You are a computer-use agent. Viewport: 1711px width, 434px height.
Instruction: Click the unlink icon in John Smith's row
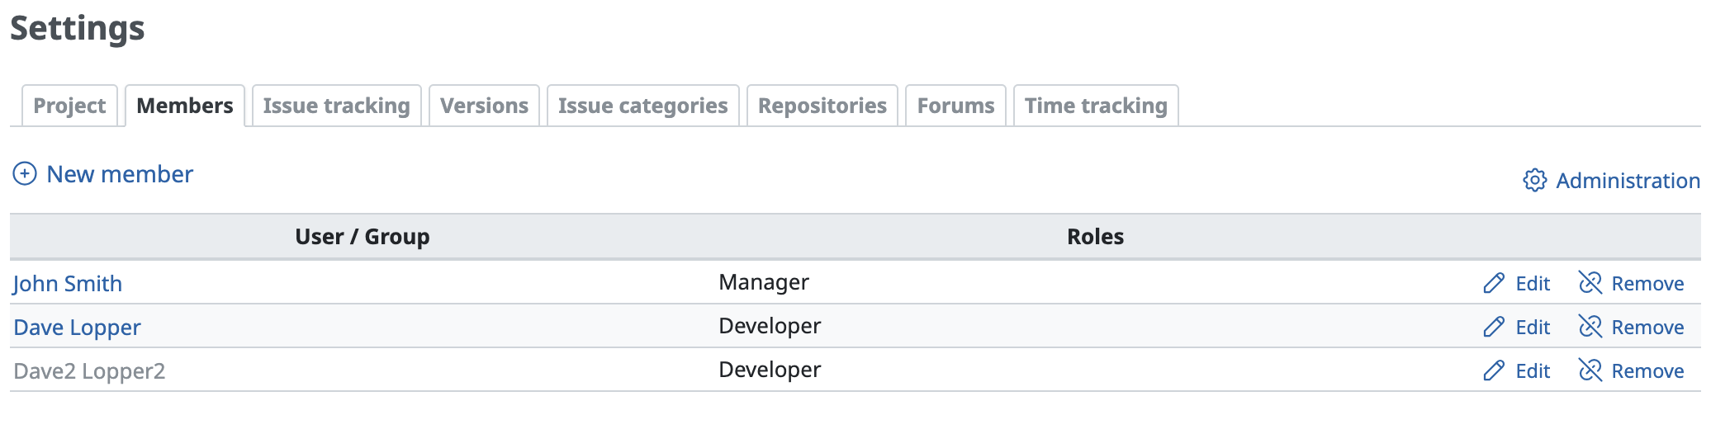click(x=1590, y=283)
